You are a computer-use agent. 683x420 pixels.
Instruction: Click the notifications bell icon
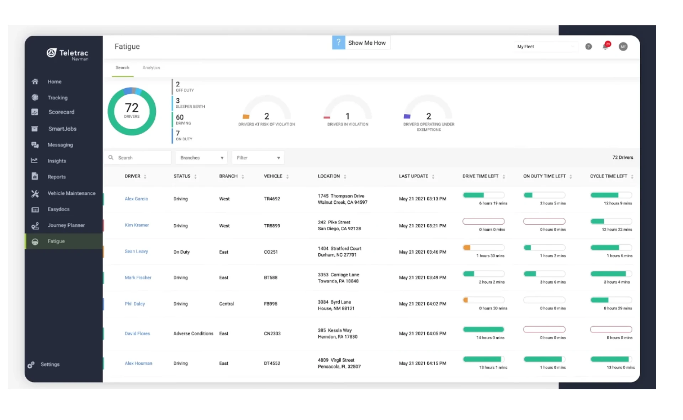(x=605, y=47)
